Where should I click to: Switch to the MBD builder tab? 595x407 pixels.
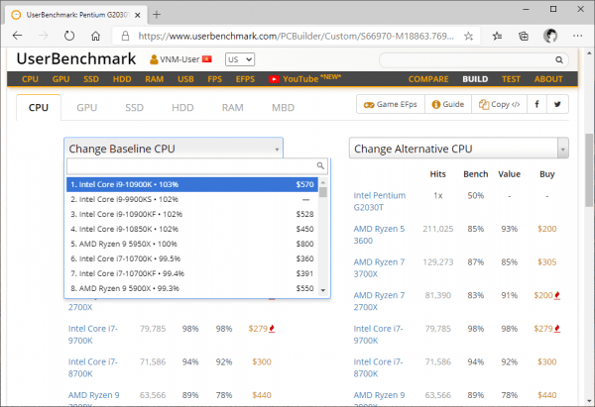tap(283, 108)
